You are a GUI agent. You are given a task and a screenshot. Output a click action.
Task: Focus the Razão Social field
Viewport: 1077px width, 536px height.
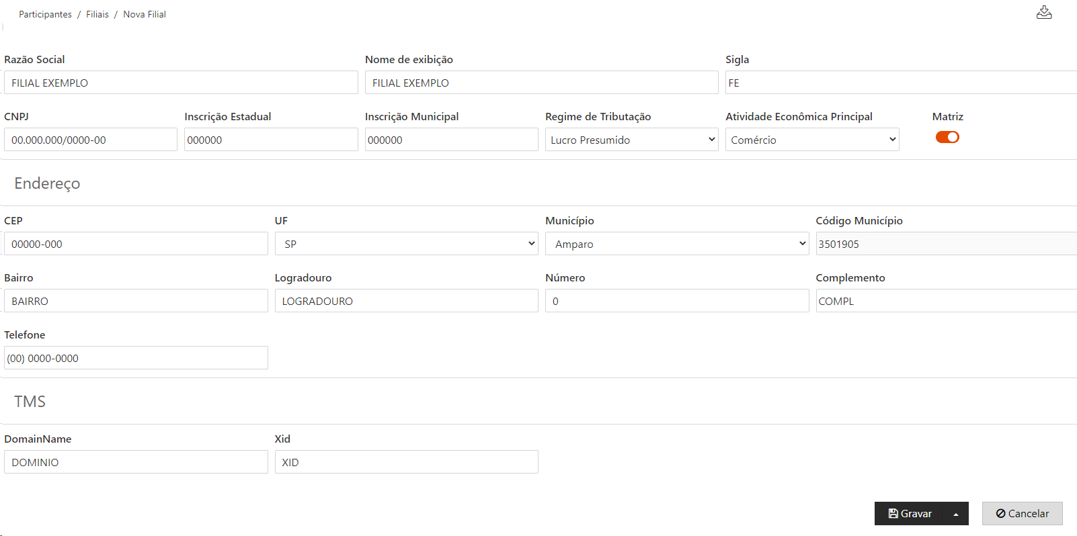[181, 83]
